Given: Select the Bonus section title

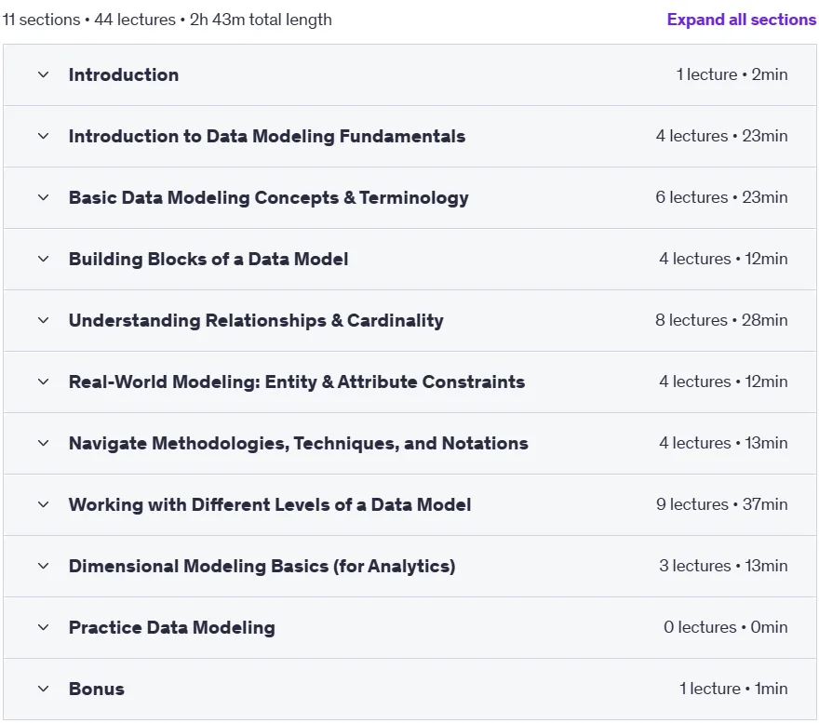Looking at the screenshot, I should (x=97, y=689).
